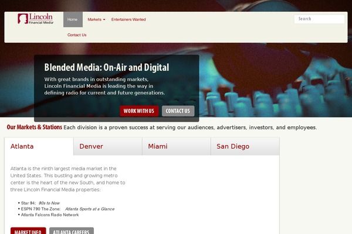Focus the Search input field

[x=319, y=19]
